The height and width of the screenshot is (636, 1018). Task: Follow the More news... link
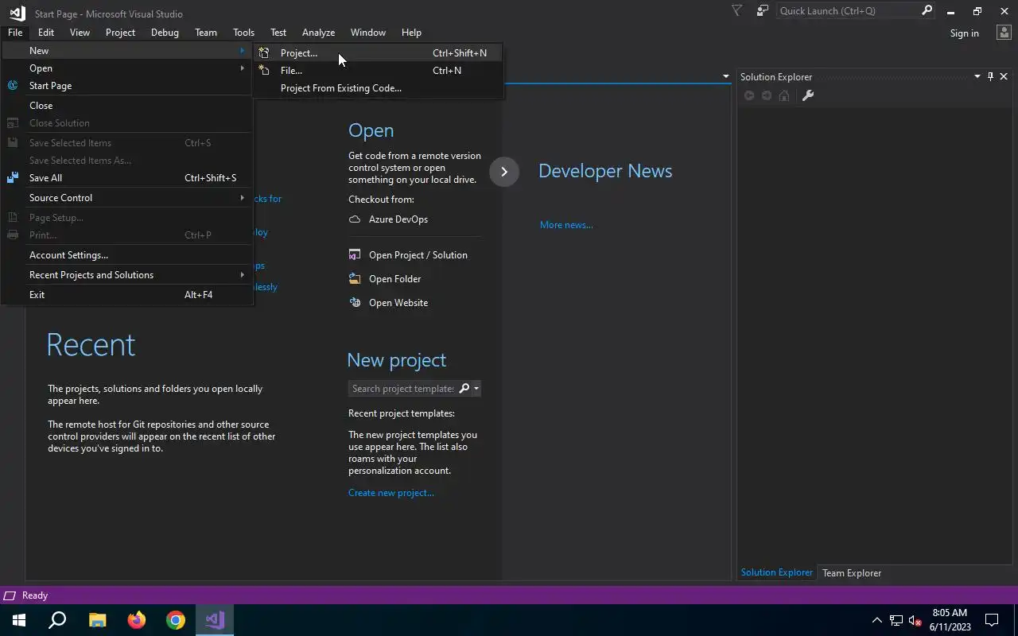coord(566,225)
